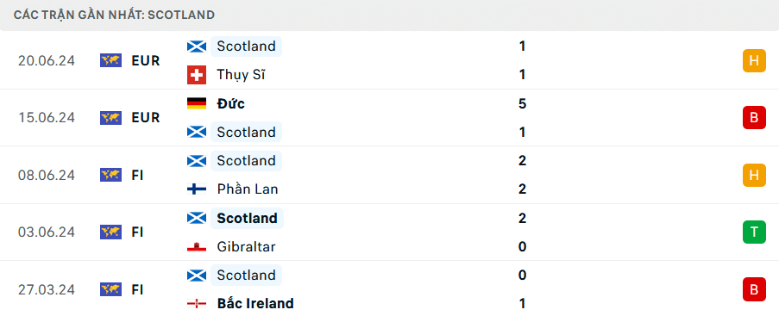Click the FI friendly label on 08.06.24
Viewport: 779px width, 316px height.
pyautogui.click(x=138, y=175)
